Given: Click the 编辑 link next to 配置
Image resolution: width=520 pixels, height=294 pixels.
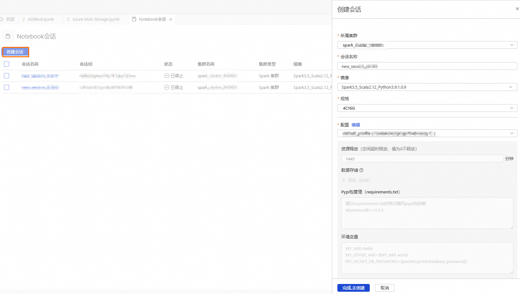Looking at the screenshot, I should click(356, 125).
